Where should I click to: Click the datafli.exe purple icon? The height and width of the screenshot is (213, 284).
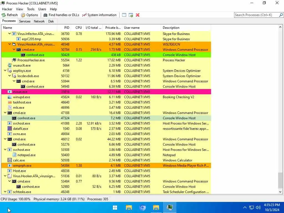[10, 129]
